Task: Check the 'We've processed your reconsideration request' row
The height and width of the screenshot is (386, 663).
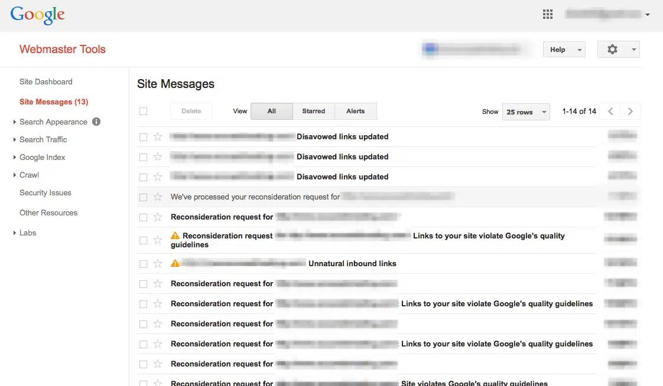Action: [144, 197]
